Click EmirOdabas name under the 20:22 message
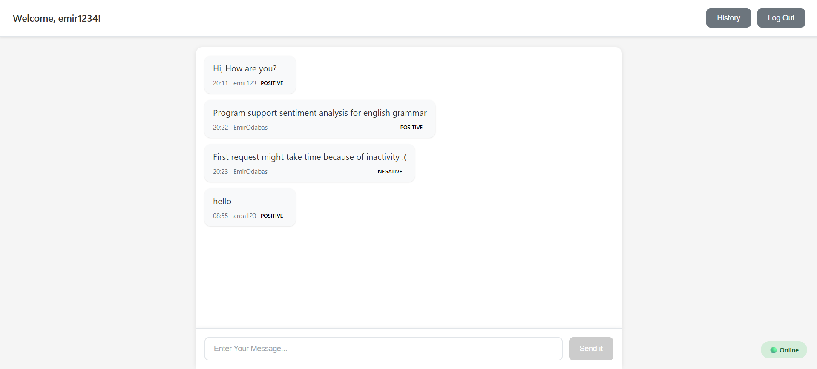 pyautogui.click(x=250, y=128)
